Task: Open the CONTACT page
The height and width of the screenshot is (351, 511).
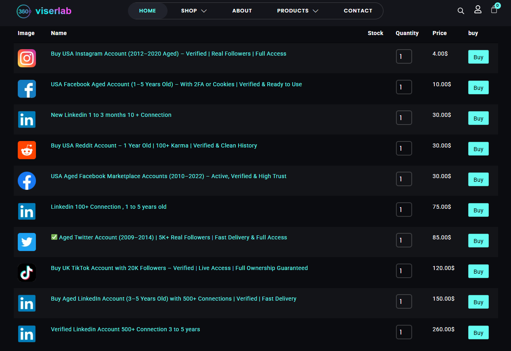Action: click(x=358, y=11)
